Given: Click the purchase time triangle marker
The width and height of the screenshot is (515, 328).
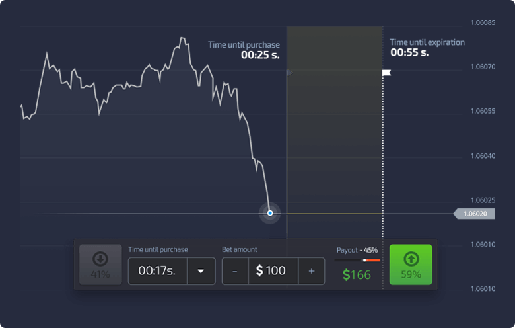Looking at the screenshot, I should coord(290,73).
